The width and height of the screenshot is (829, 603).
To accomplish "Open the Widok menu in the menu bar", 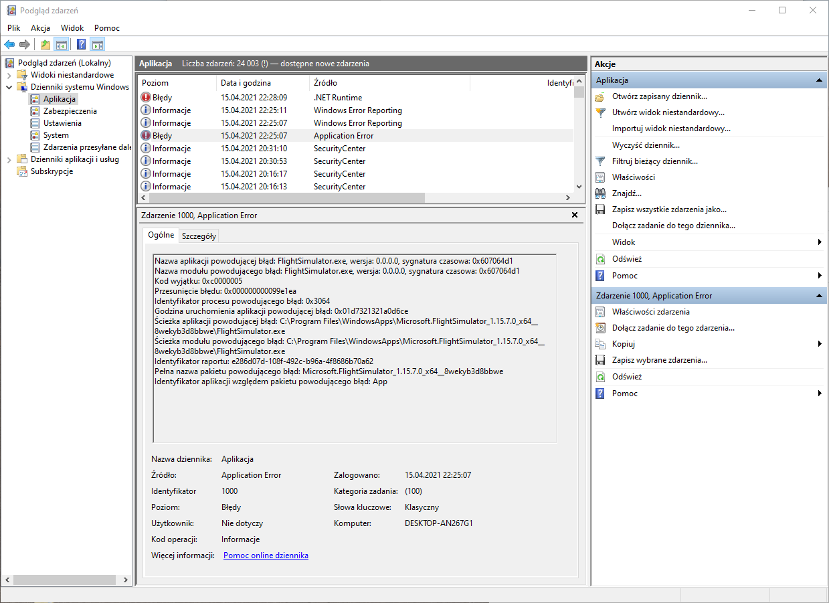I will point(72,28).
